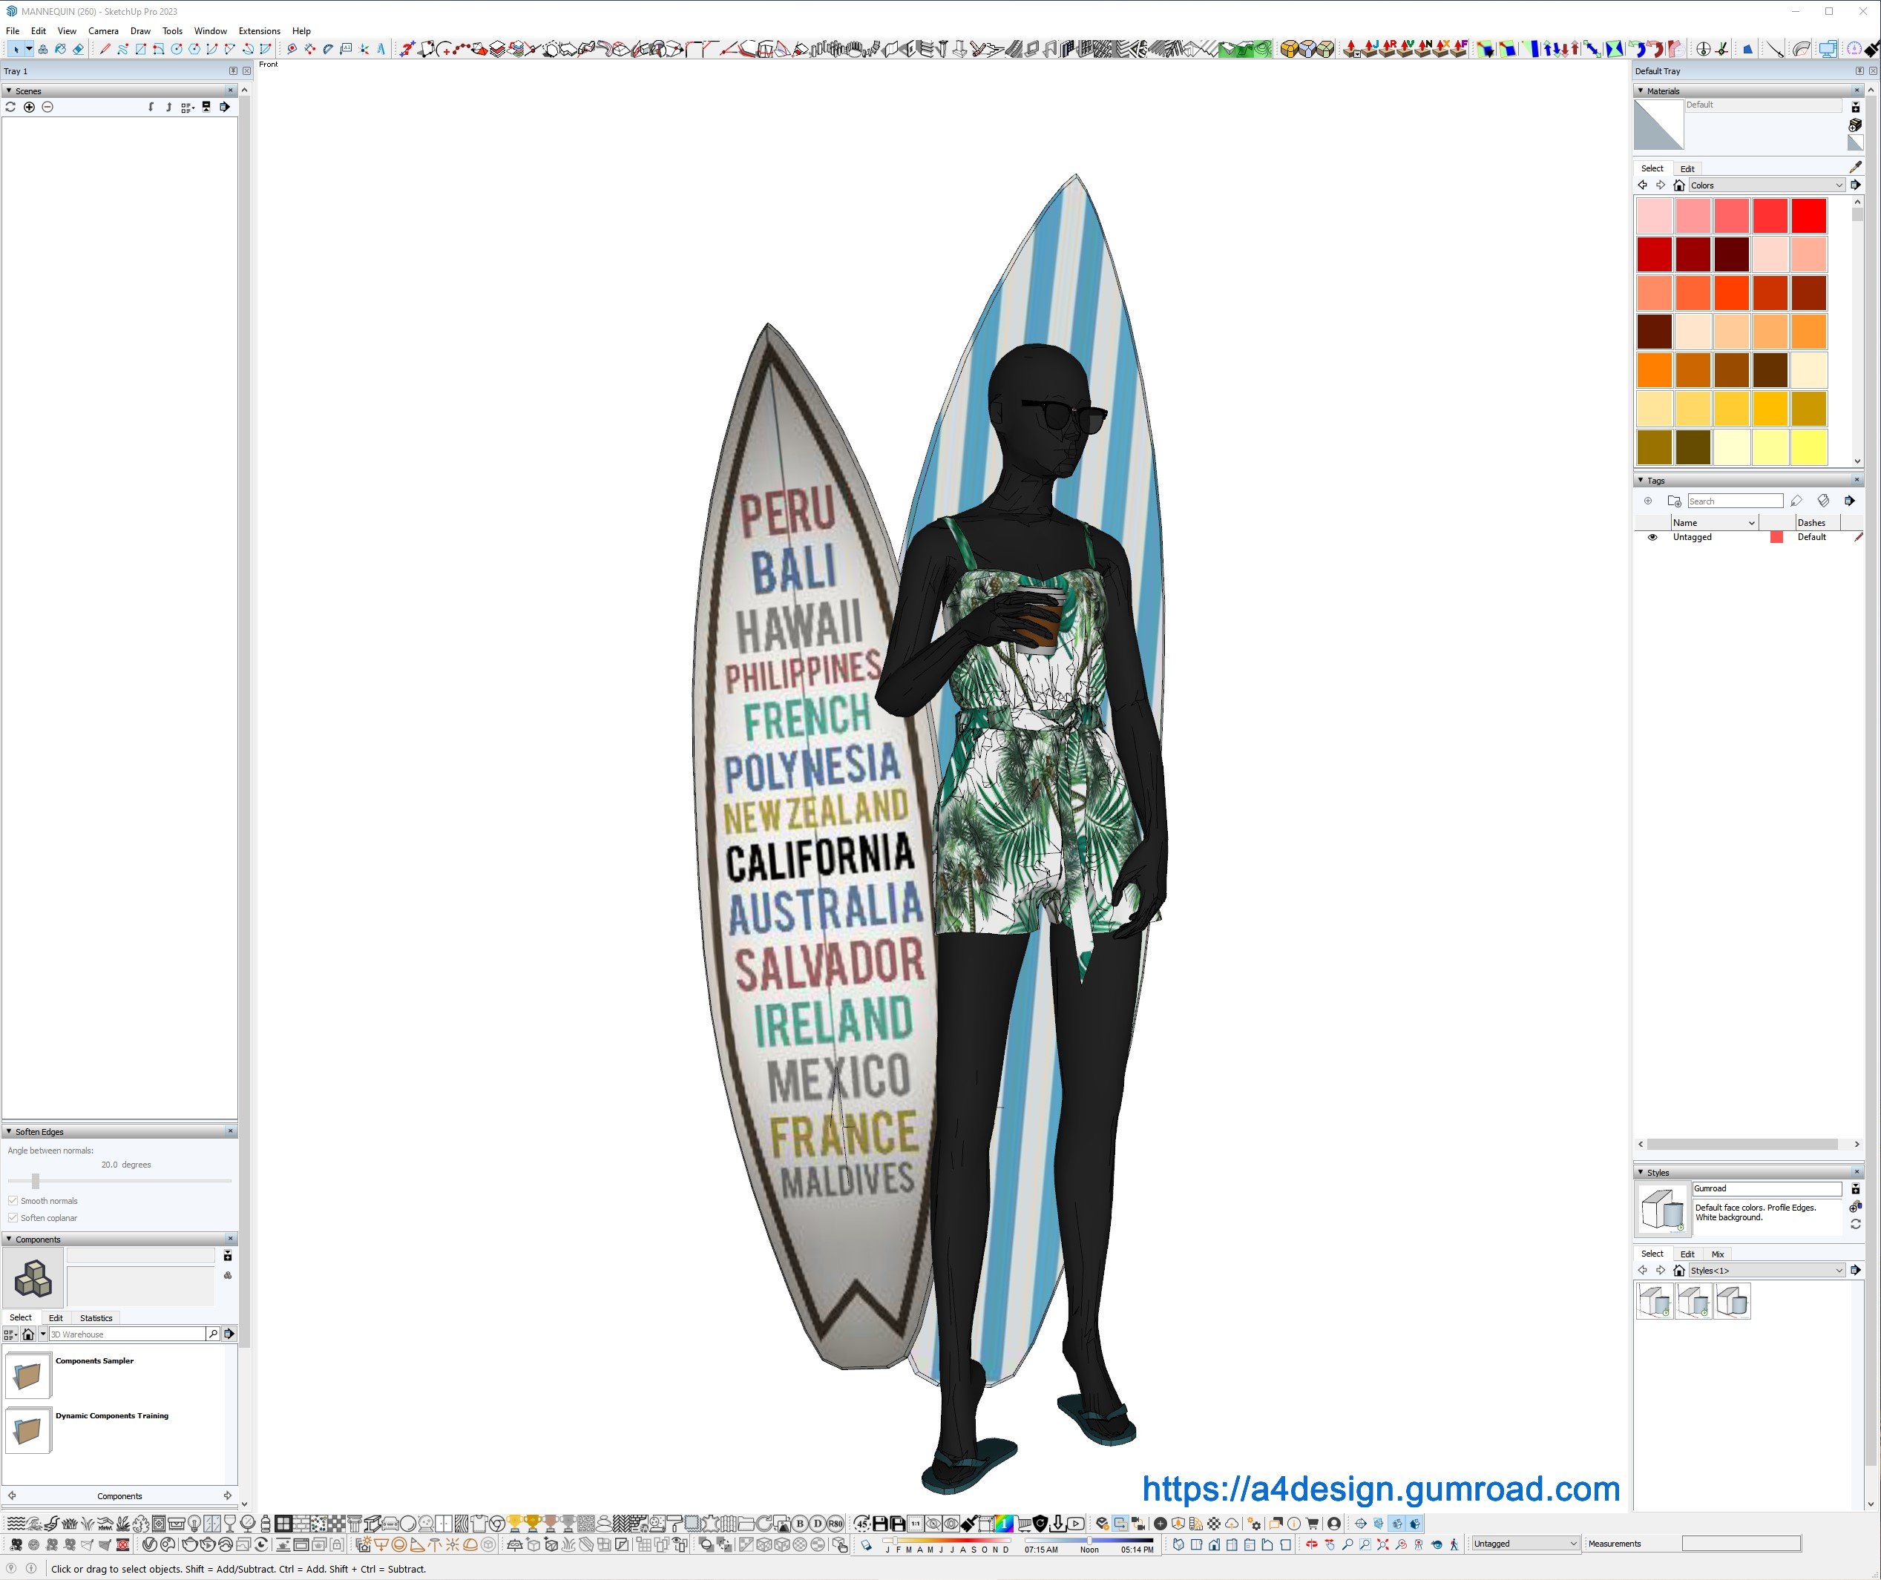Select the Paint Bucket tool
1881x1580 pixels.
pos(60,49)
